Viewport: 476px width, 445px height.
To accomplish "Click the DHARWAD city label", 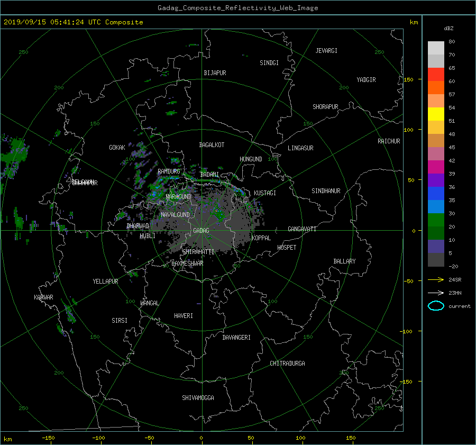I will tap(138, 226).
